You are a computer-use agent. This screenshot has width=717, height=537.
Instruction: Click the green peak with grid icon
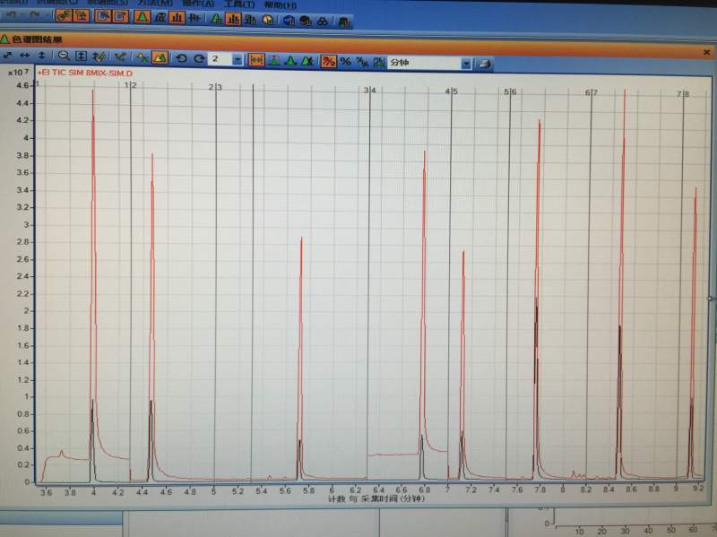pyautogui.click(x=216, y=19)
